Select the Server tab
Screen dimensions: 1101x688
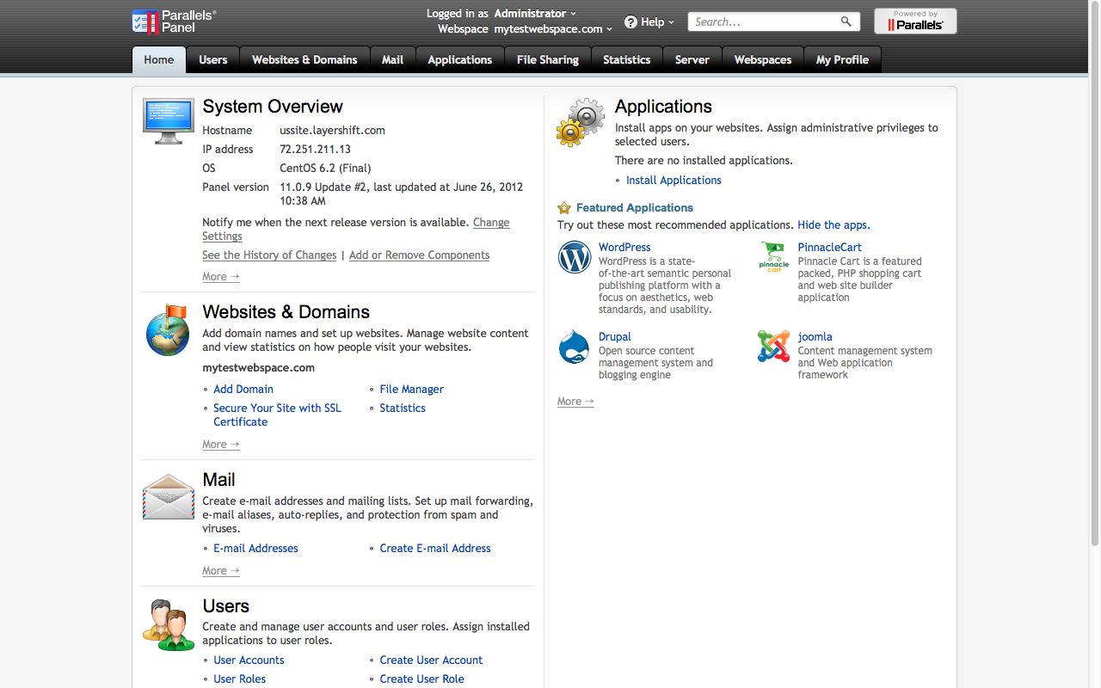692,60
